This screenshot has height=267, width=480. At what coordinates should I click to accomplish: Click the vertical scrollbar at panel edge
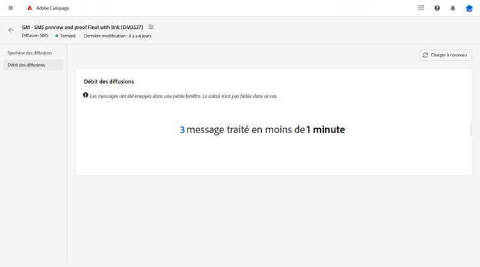[x=471, y=129]
